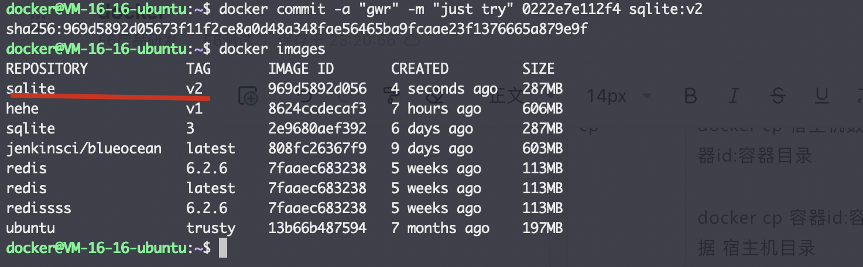Image resolution: width=863 pixels, height=267 pixels.
Task: Click the hehe repository row name
Action: click(22, 109)
